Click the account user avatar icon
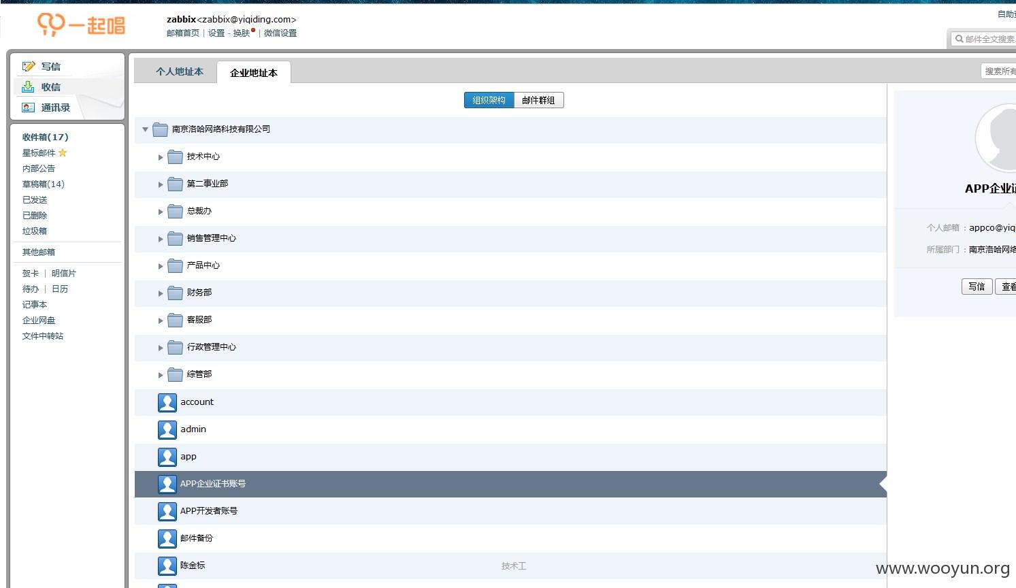The height and width of the screenshot is (588, 1016). pos(167,402)
